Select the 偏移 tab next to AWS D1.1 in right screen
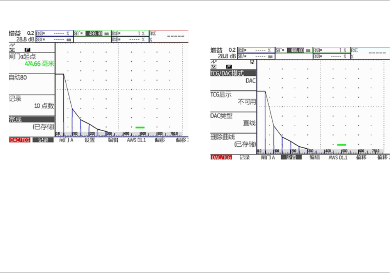This screenshot has height=273, width=390. click(x=361, y=157)
